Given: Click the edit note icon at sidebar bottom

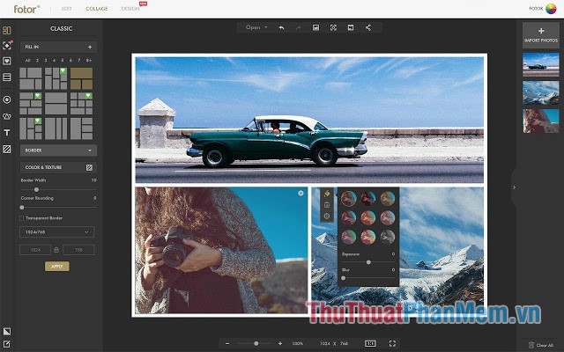Looking at the screenshot, I should coord(7,344).
